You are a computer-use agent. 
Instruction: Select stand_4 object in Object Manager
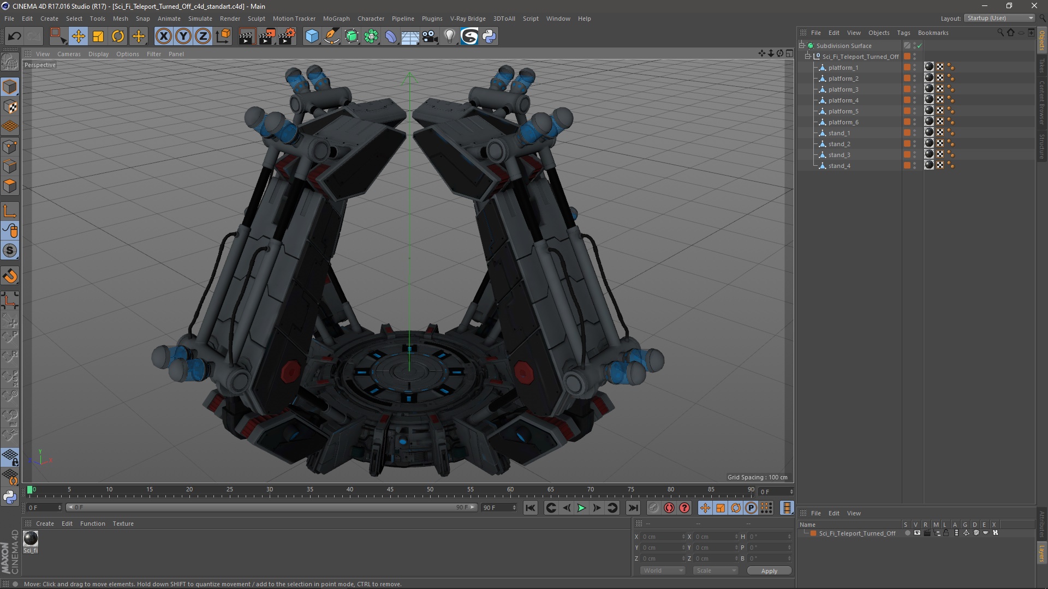[839, 166]
